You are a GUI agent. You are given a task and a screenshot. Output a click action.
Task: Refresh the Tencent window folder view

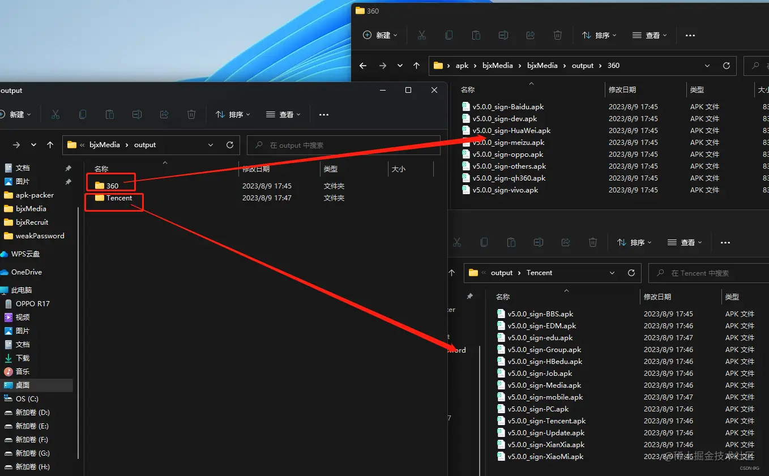click(x=631, y=273)
